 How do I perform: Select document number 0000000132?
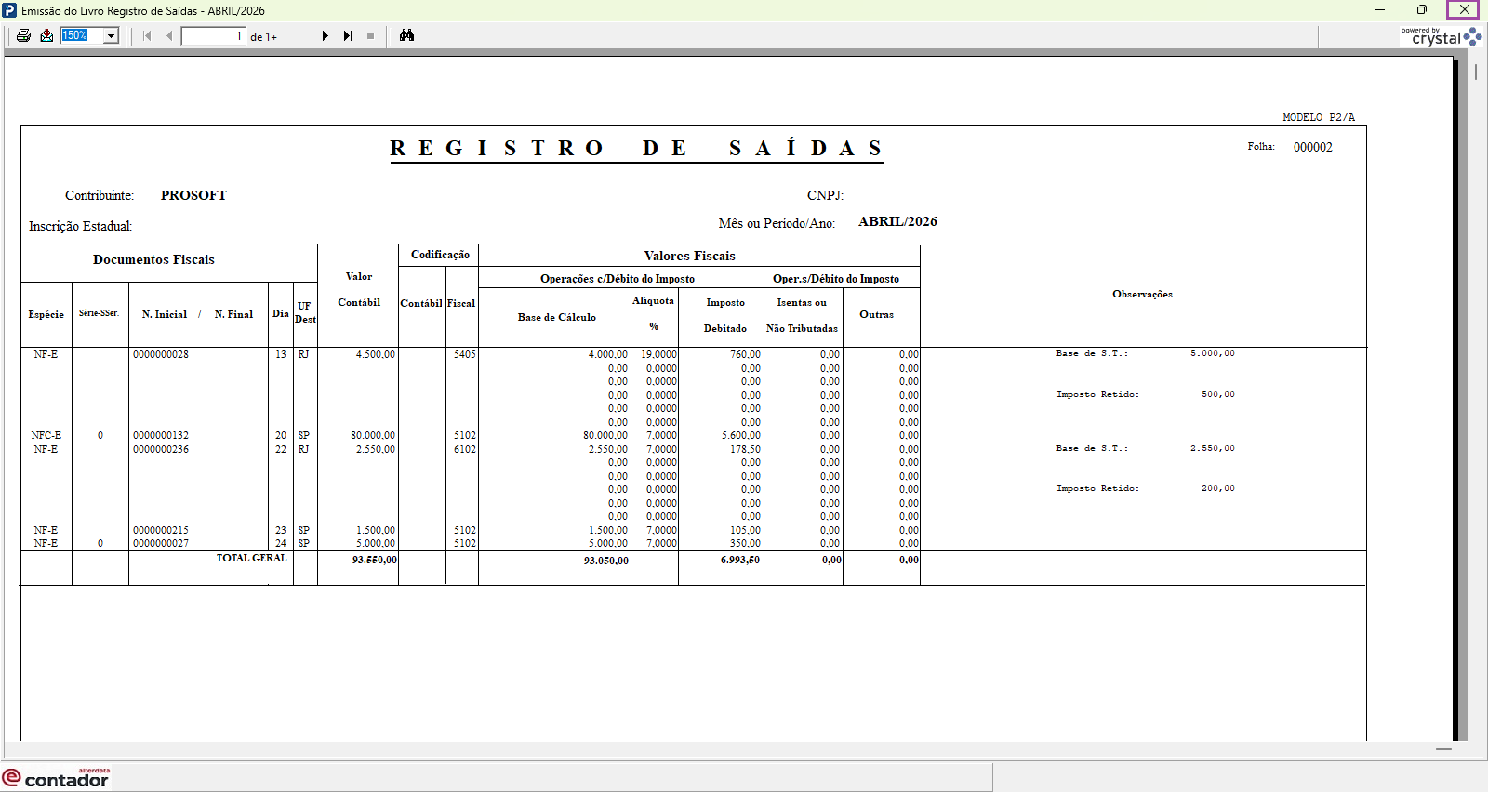(x=161, y=435)
